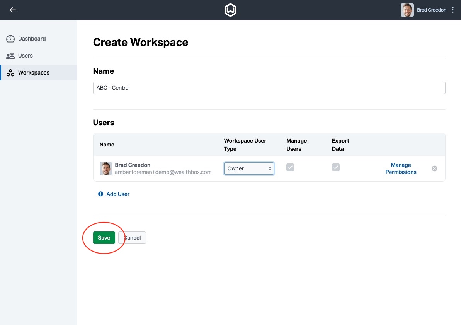Uncheck Manage Users permission for Brad Creedon
This screenshot has width=461, height=325.
coord(290,167)
